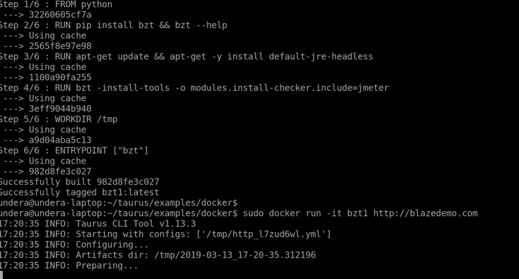Click the artifacts dir path /tmp/2019-03-13_17-20-35.312196
Viewport: 519px width, 279px height.
click(235, 255)
